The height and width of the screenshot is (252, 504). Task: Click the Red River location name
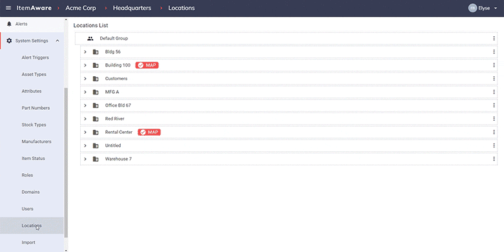pyautogui.click(x=115, y=119)
